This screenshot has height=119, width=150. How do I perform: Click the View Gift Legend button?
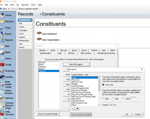coord(76,64)
